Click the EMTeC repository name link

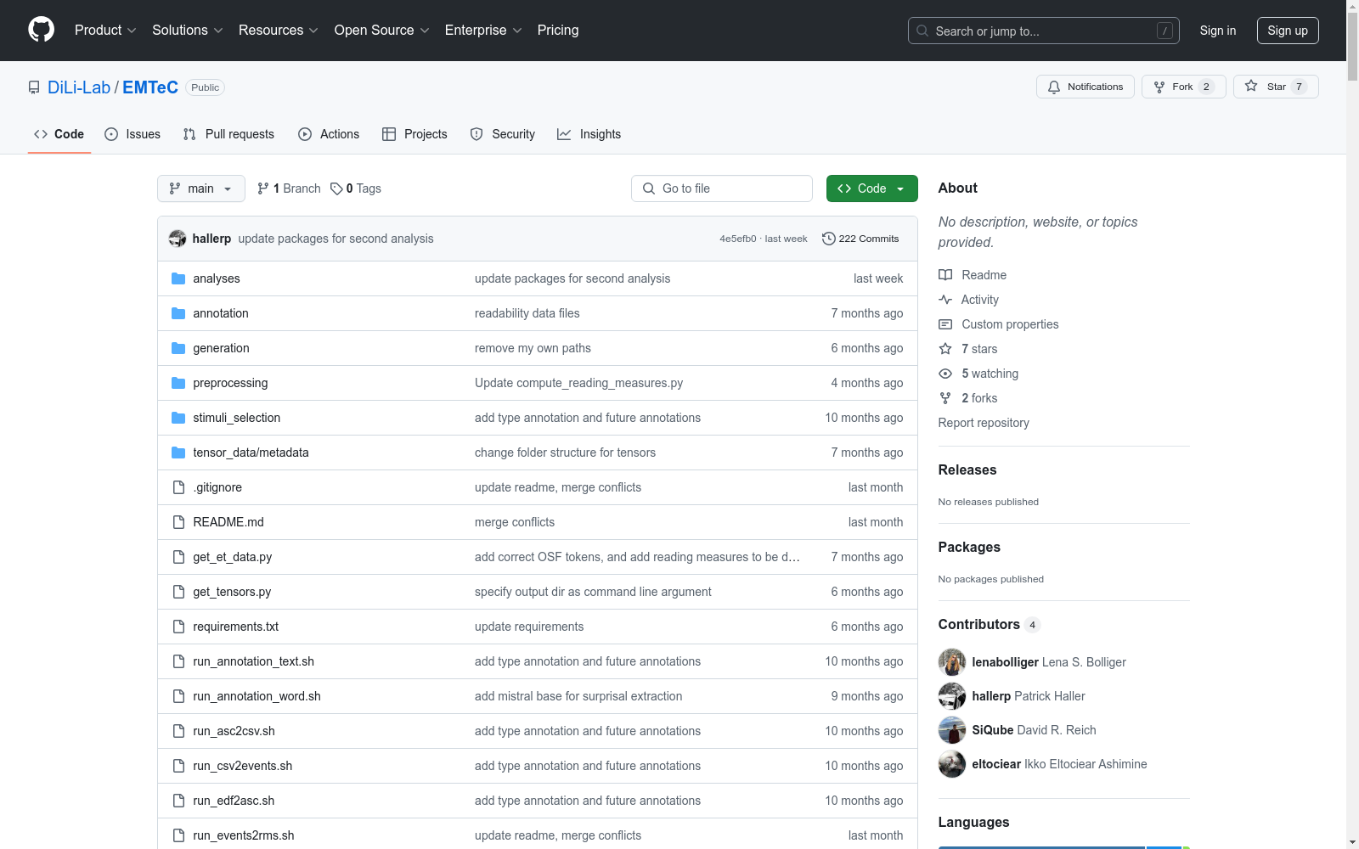pyautogui.click(x=150, y=87)
